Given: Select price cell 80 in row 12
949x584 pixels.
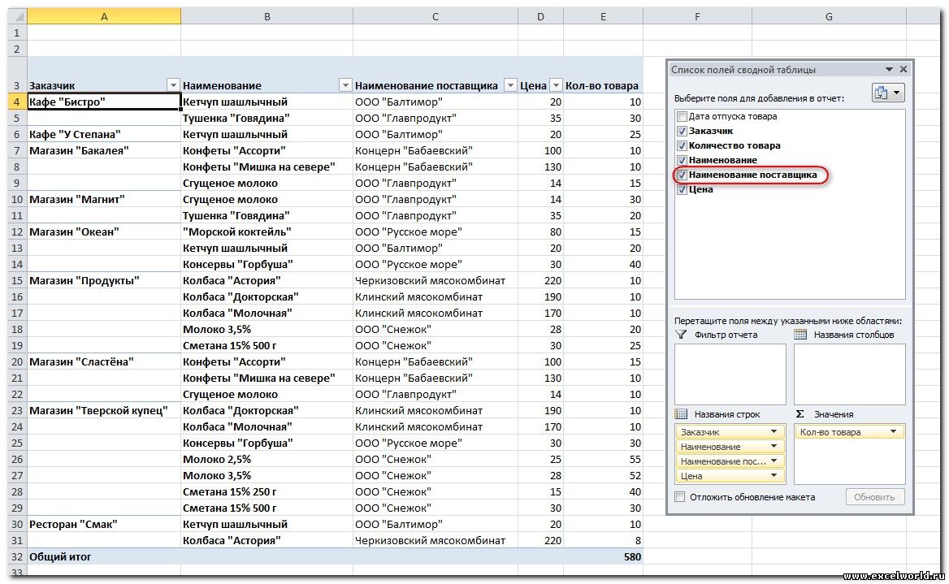Looking at the screenshot, I should coord(540,231).
